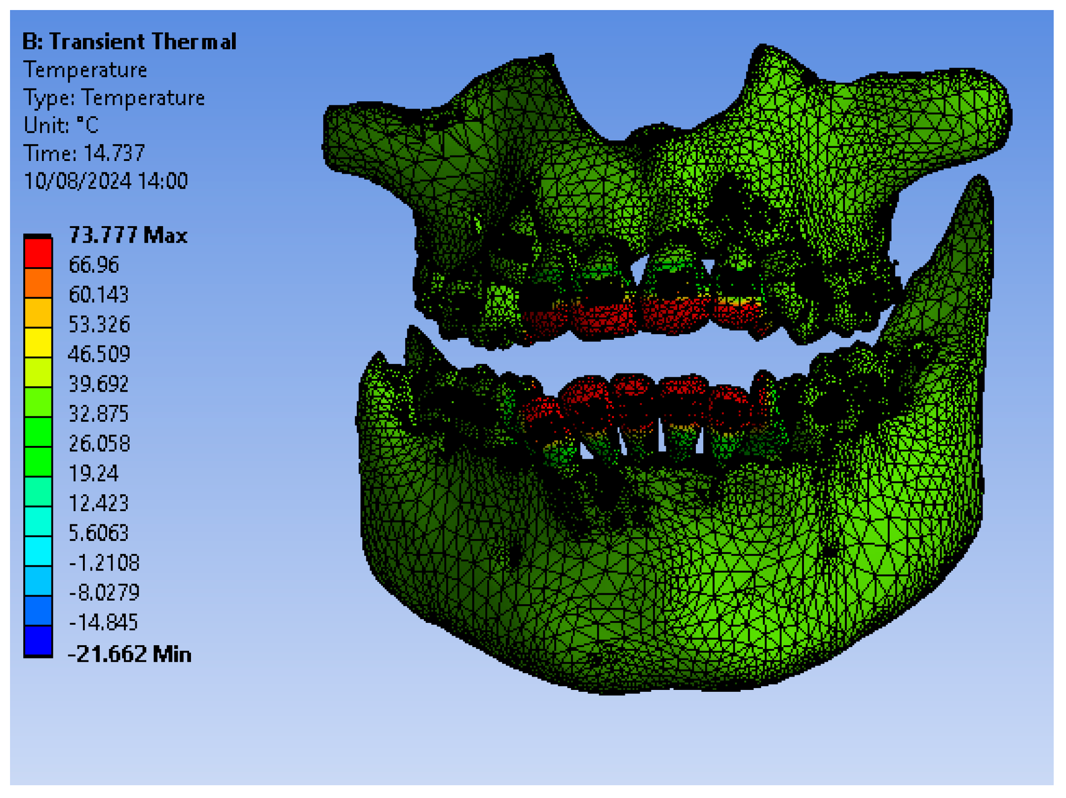Click the red lower front teeth region
The height and width of the screenshot is (798, 1066).
631,390
